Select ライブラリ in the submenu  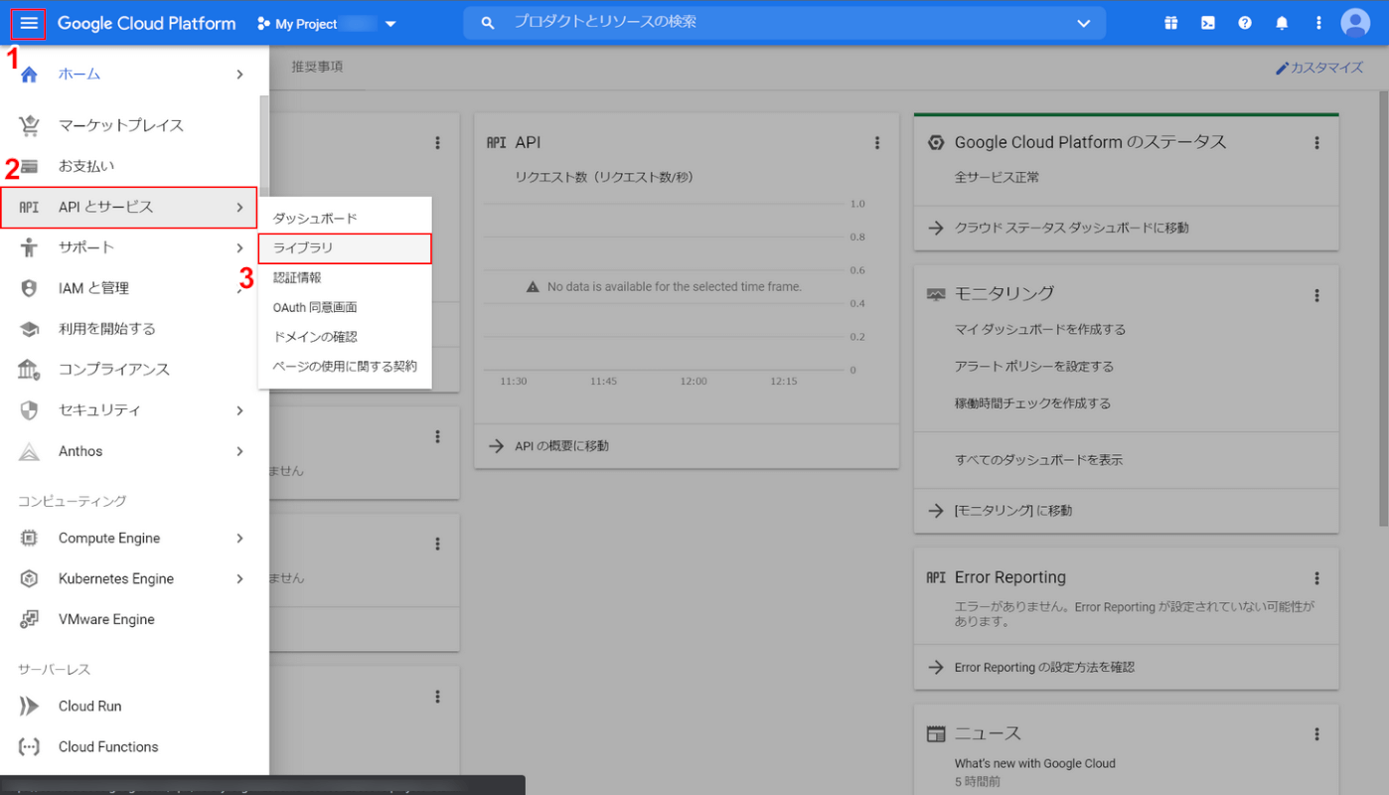point(345,248)
